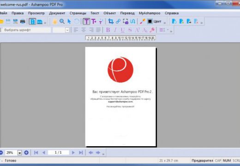Toggle Underline formatting
This screenshot has height=166, width=240.
click(x=122, y=30)
